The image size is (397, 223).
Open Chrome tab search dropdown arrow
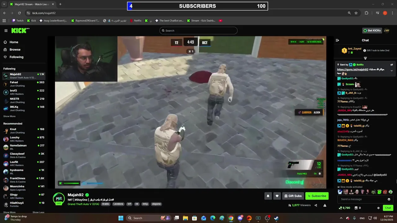[4, 4]
